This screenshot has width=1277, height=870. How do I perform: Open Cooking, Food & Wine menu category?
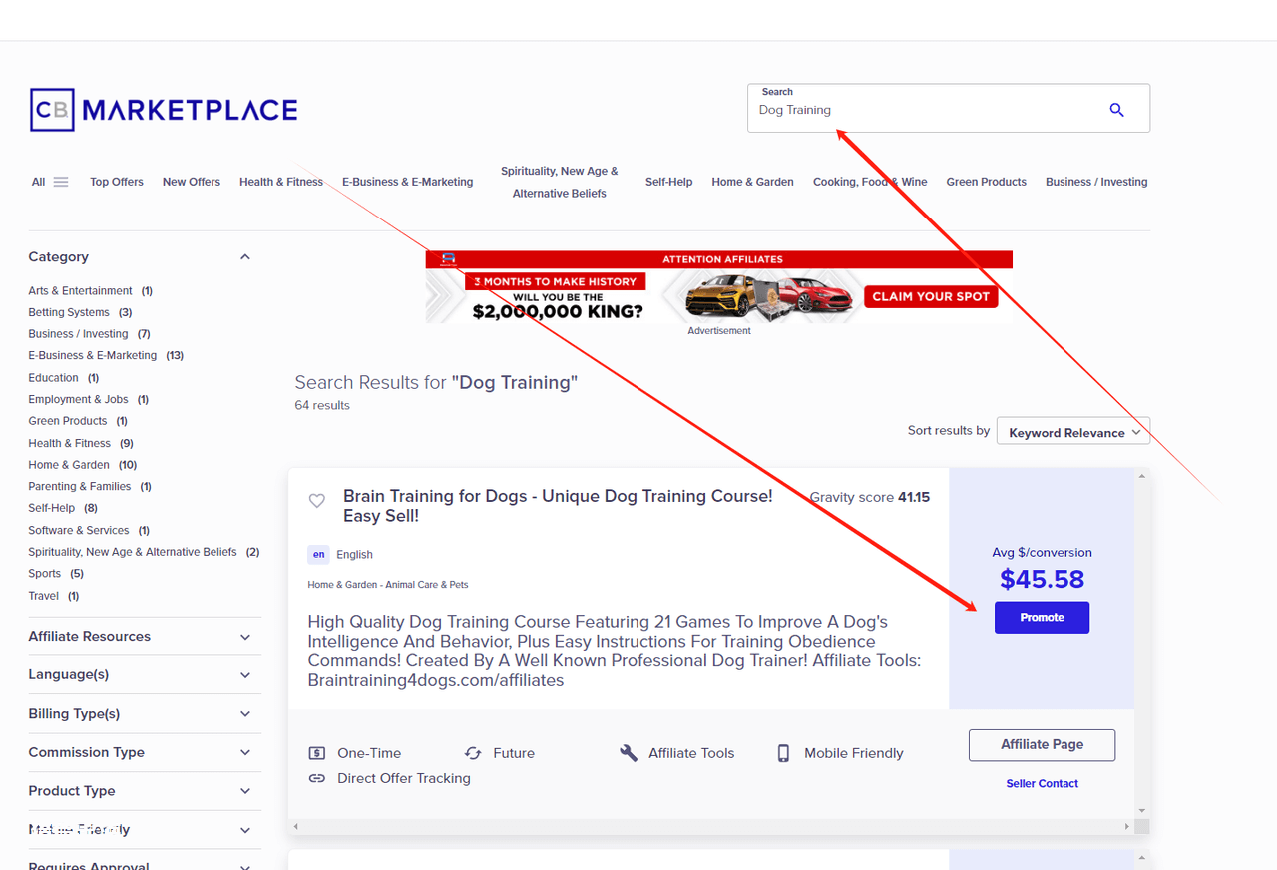(x=870, y=182)
